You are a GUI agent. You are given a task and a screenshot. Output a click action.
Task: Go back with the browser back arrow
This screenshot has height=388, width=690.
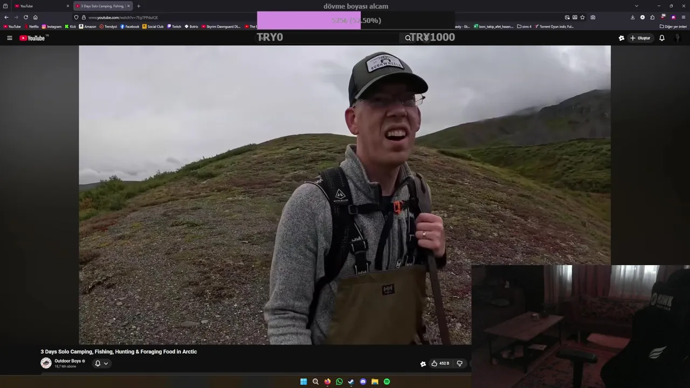(6, 17)
